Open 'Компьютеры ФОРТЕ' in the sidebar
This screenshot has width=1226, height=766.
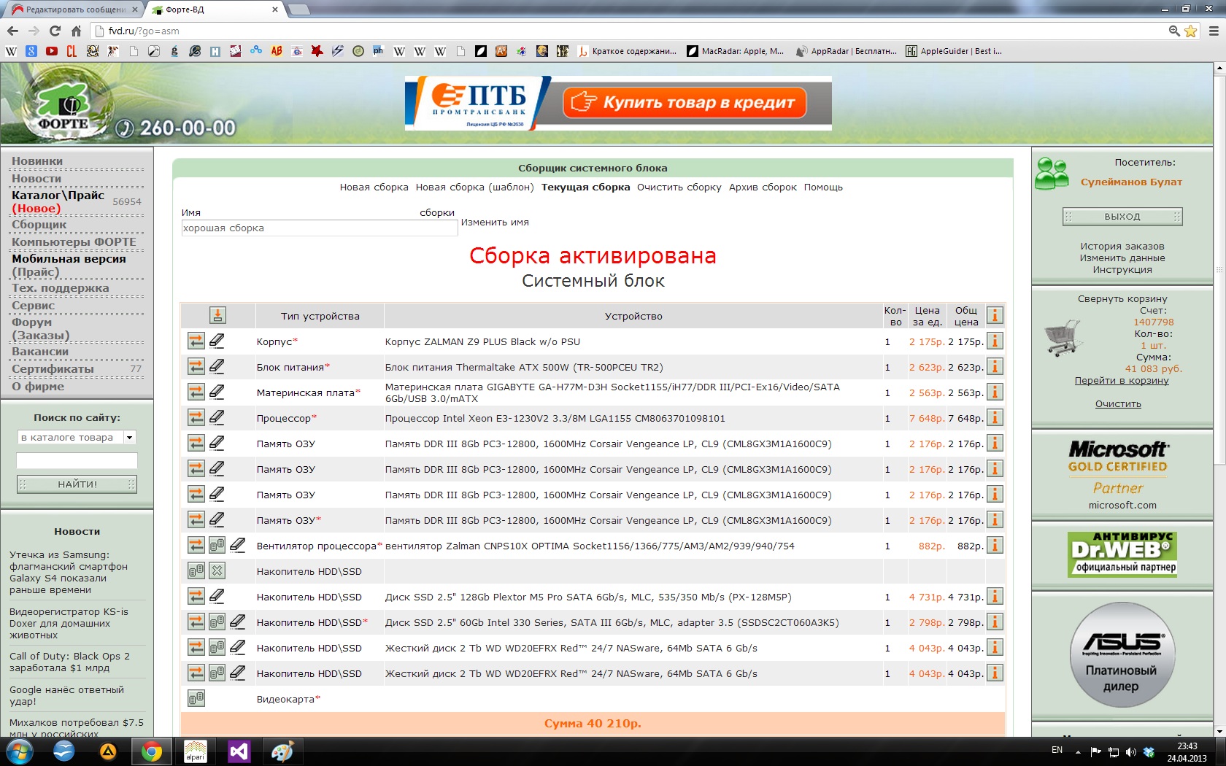click(x=74, y=242)
